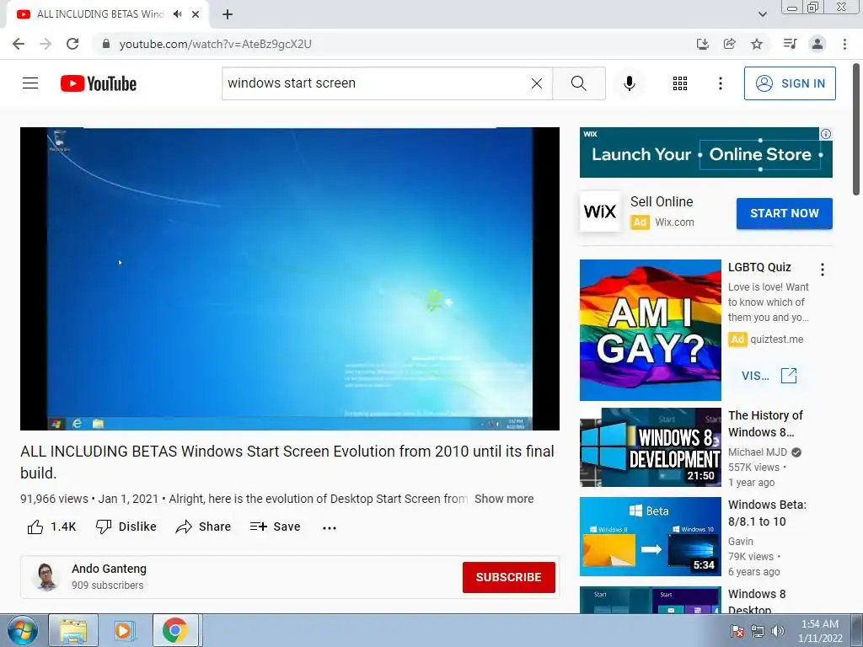
Task: Click the START NOW ad button
Action: pyautogui.click(x=785, y=213)
